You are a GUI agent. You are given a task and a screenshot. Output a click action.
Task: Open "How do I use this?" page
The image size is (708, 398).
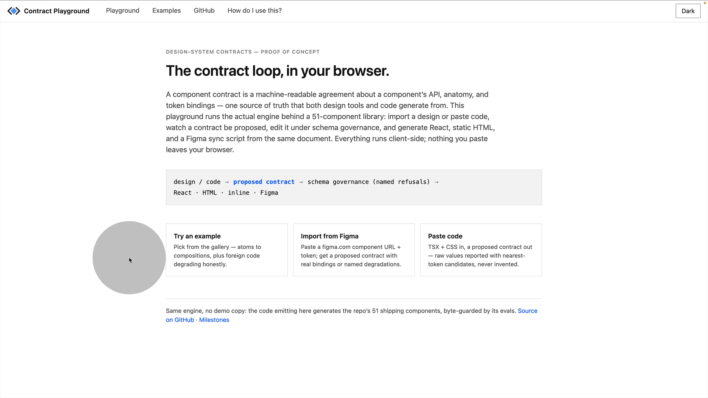click(x=254, y=11)
